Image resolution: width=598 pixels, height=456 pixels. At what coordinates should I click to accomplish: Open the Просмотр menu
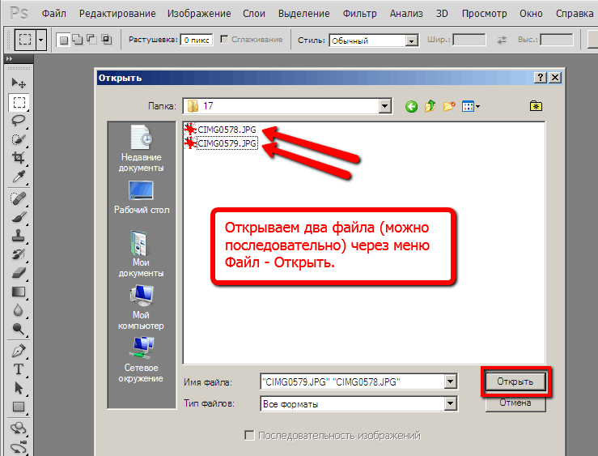[485, 14]
